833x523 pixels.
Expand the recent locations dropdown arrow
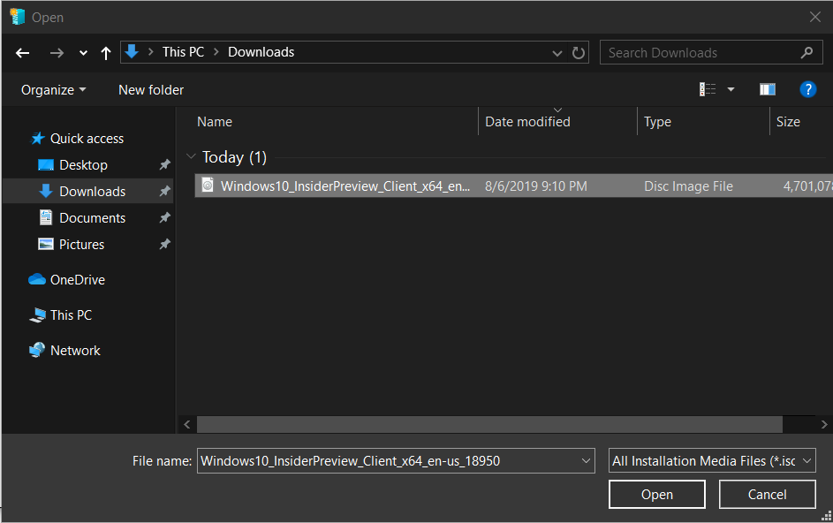83,53
